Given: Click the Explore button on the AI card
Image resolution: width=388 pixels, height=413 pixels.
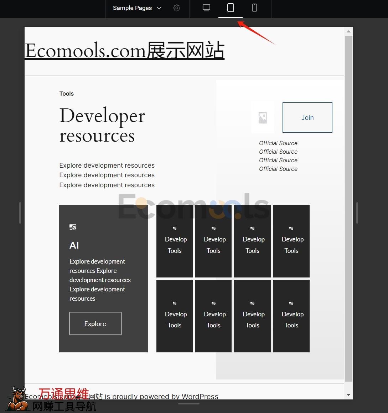Looking at the screenshot, I should click(x=95, y=323).
